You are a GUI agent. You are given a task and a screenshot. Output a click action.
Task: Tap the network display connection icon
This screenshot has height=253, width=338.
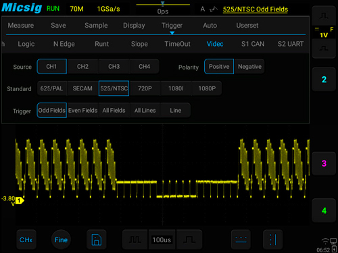pos(333,242)
